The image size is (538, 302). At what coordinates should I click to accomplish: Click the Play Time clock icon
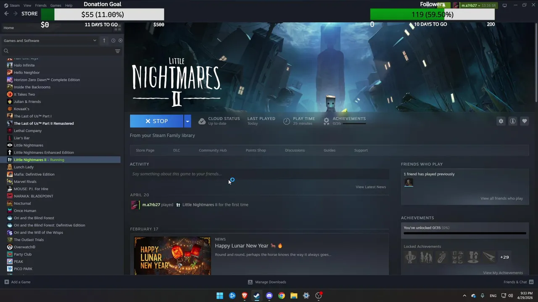pyautogui.click(x=287, y=121)
